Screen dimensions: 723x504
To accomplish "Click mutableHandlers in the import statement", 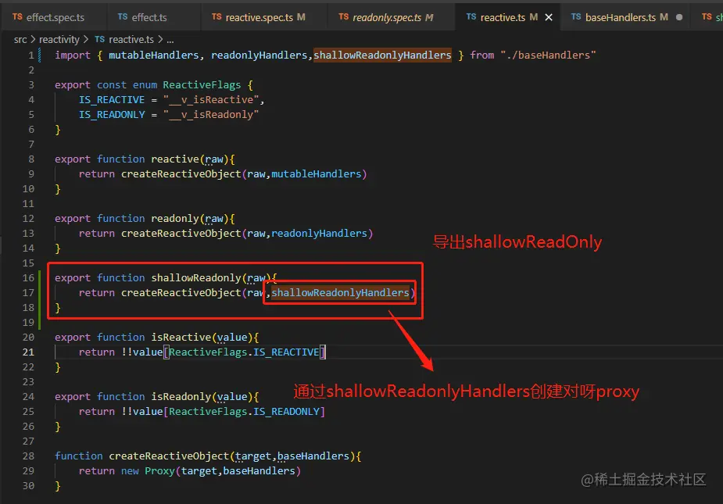I will tap(153, 55).
